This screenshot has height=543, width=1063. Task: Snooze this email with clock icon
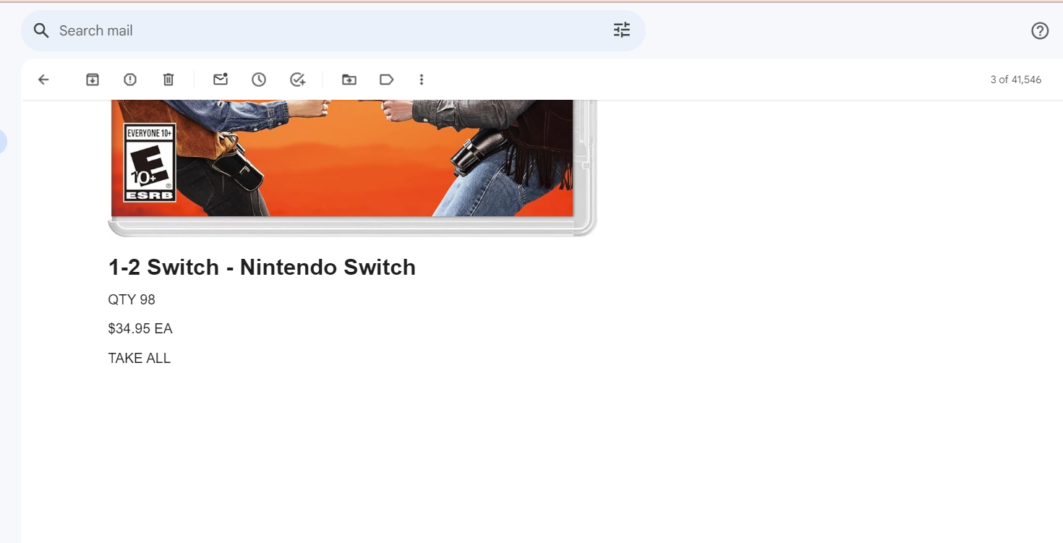[x=259, y=80]
